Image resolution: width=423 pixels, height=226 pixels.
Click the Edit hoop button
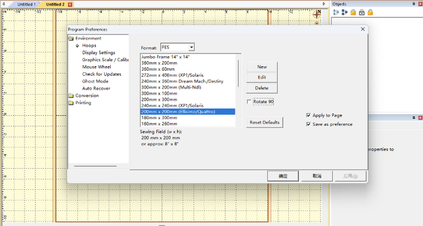262,77
